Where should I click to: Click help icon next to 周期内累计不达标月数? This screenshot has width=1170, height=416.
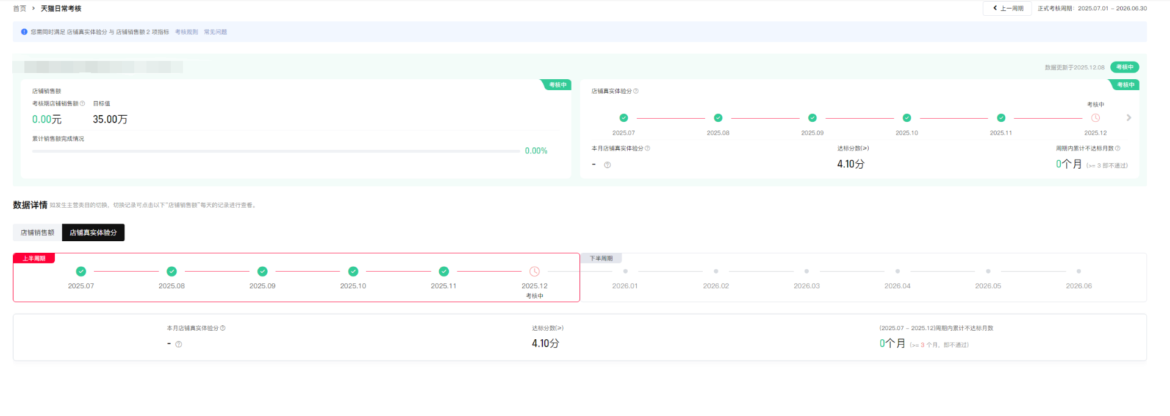tap(1118, 149)
